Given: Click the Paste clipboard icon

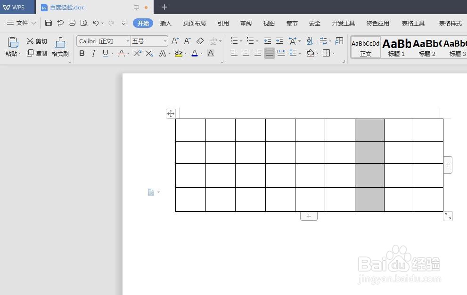Looking at the screenshot, I should 13,42.
